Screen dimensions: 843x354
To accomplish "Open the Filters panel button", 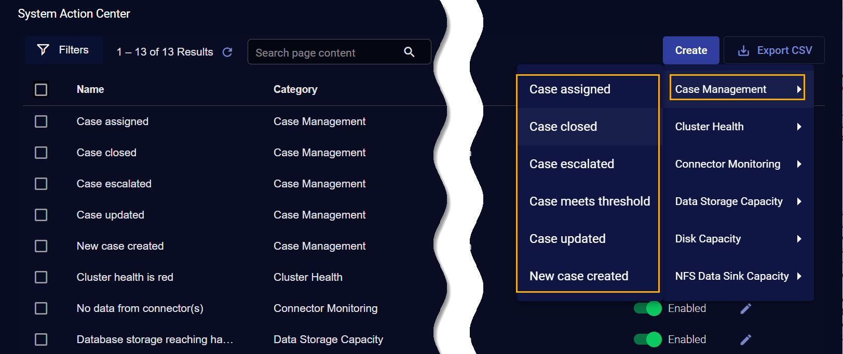I will [64, 50].
